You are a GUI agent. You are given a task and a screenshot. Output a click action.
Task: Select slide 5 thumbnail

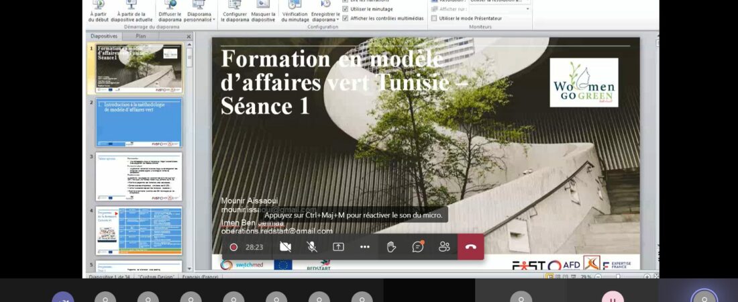click(139, 266)
